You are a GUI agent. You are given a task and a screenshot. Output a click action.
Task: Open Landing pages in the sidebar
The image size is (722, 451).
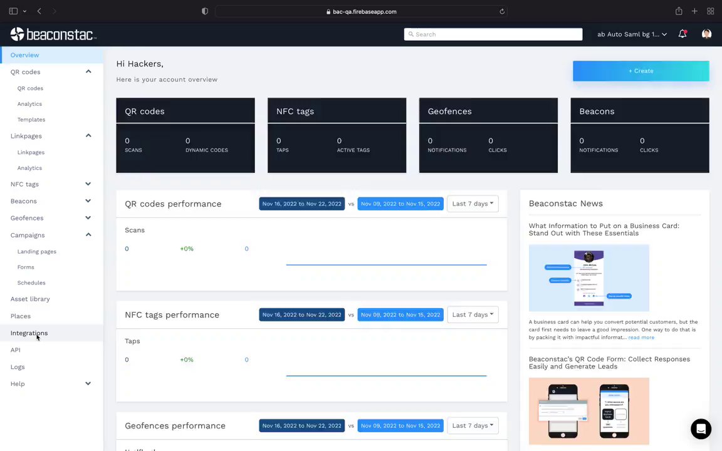[37, 252]
